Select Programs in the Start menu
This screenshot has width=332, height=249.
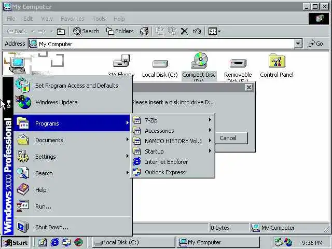72,123
